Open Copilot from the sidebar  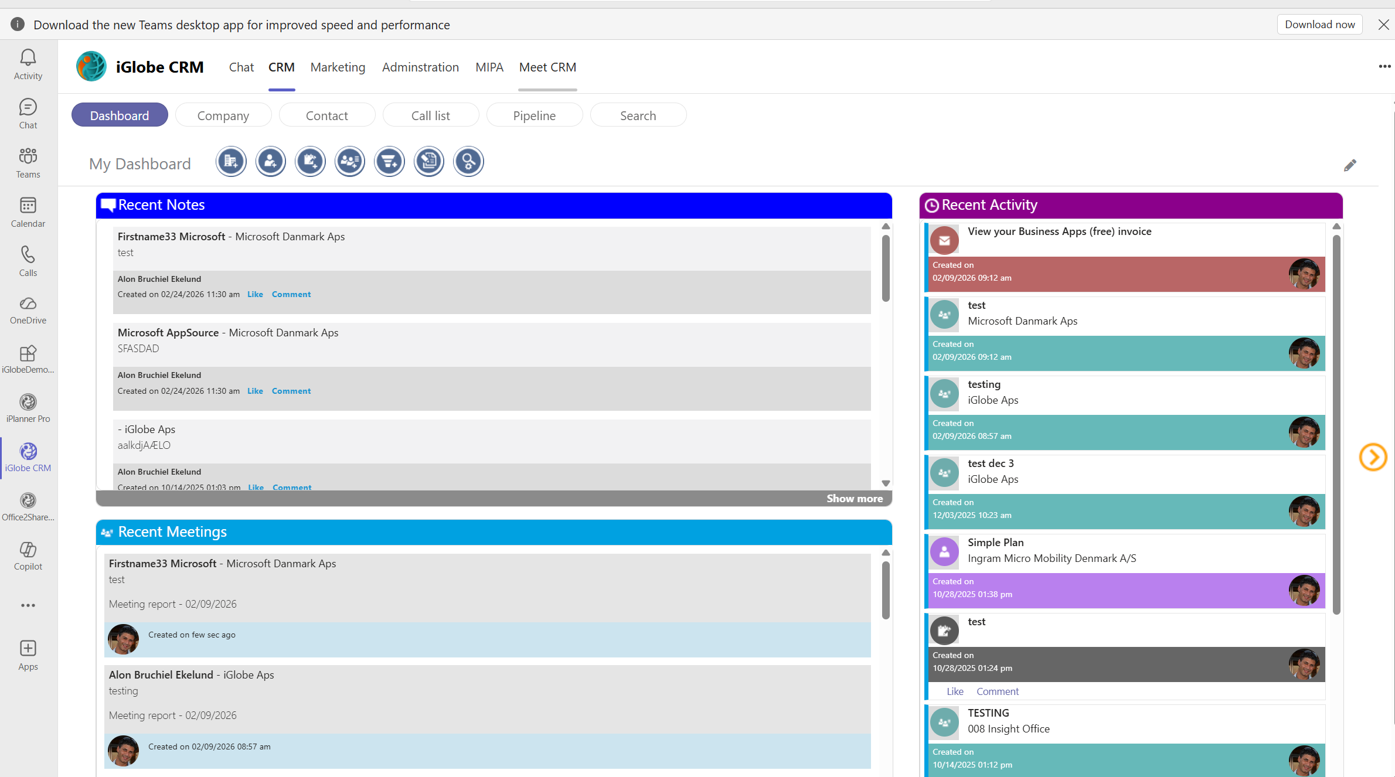[28, 556]
